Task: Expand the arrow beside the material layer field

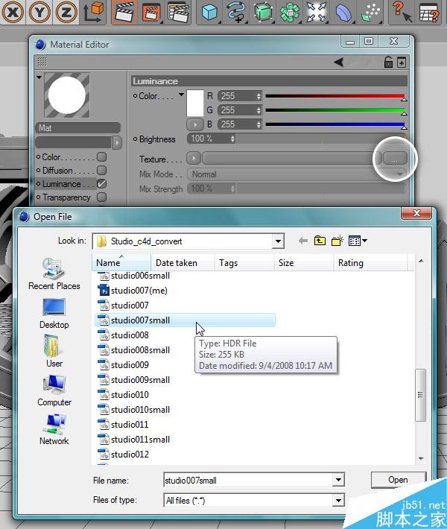Action: click(x=117, y=142)
